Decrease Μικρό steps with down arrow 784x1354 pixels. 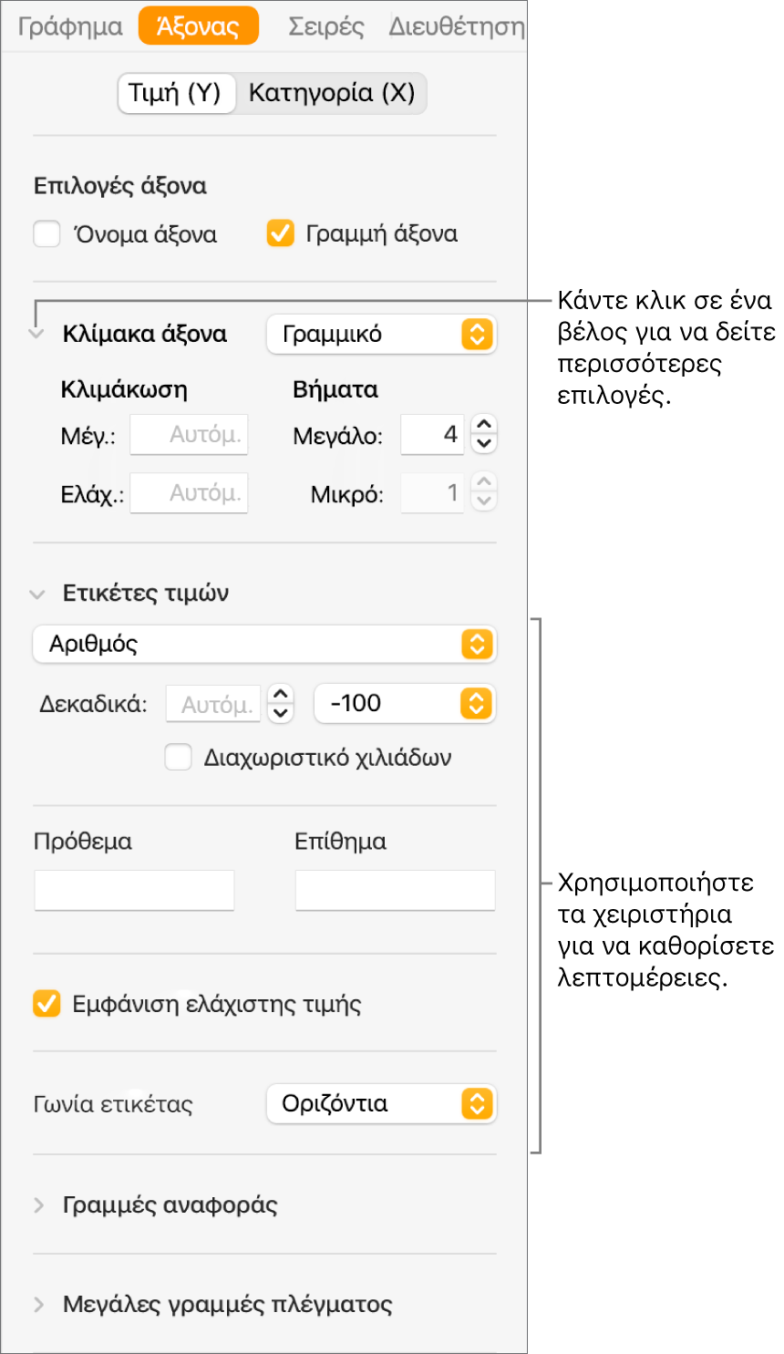(484, 503)
